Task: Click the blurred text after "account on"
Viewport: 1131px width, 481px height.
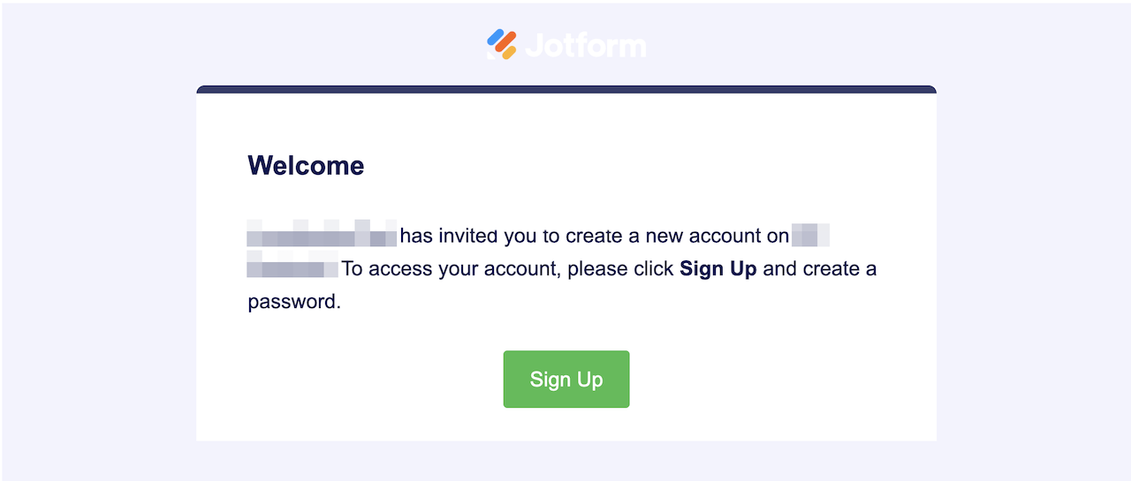Action: pos(810,236)
